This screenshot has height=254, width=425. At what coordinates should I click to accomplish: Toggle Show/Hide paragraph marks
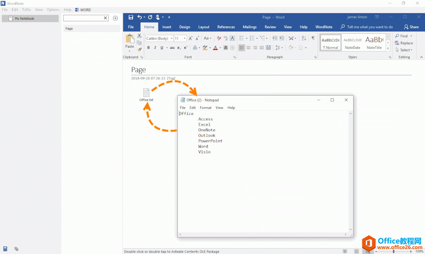click(x=313, y=38)
